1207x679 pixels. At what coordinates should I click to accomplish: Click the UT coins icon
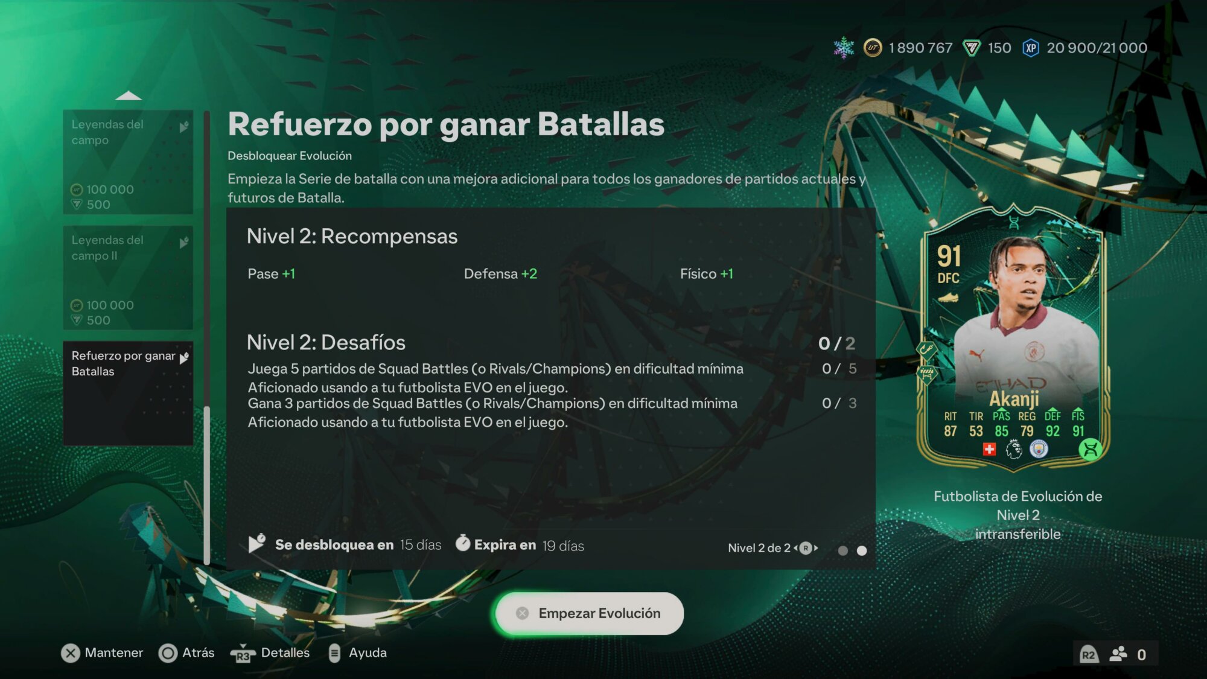873,48
